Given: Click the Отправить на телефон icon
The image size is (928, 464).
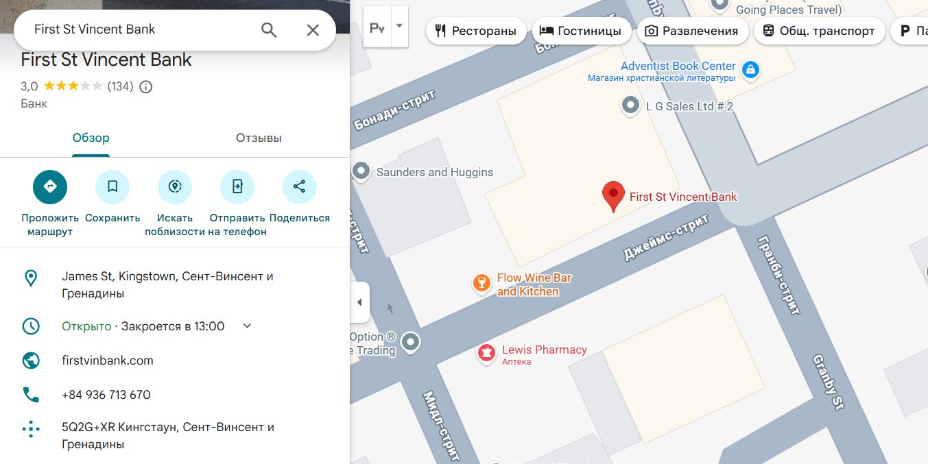Looking at the screenshot, I should (237, 186).
